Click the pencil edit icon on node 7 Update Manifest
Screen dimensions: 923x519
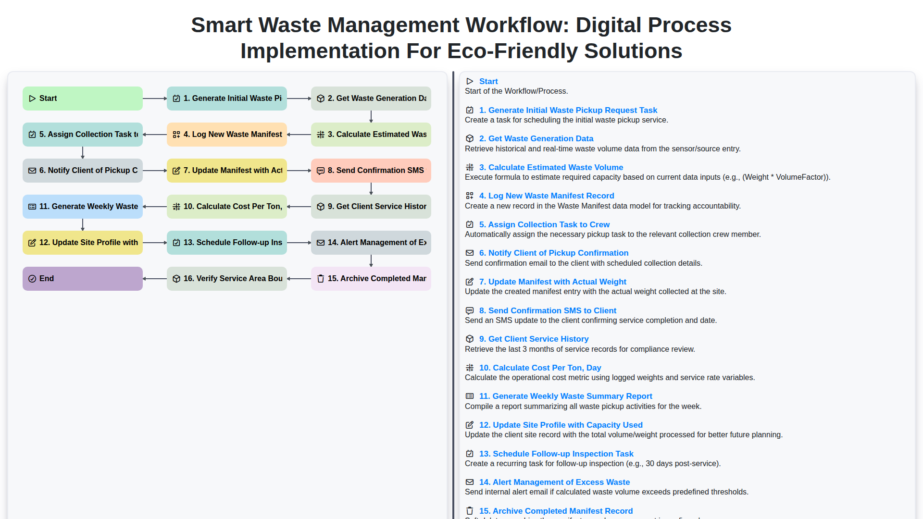176,171
